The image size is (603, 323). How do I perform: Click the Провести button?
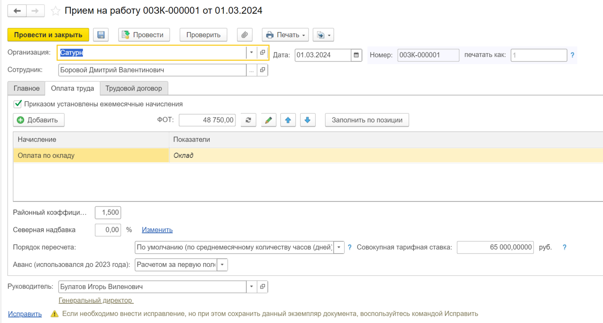[x=144, y=35]
